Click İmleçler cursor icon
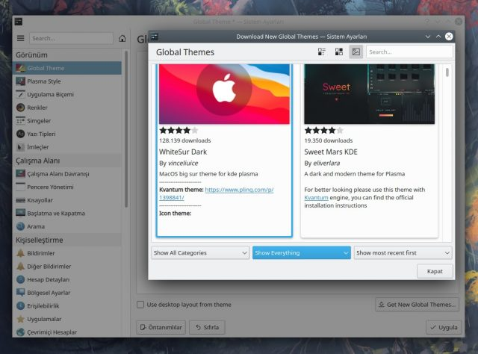478x354 pixels. click(x=20, y=147)
